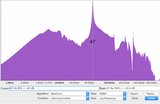Click the Peak readout field

(133, 88)
